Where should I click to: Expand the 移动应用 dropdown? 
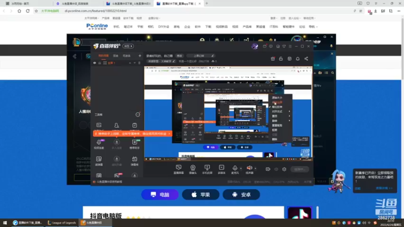pyautogui.click(x=310, y=18)
